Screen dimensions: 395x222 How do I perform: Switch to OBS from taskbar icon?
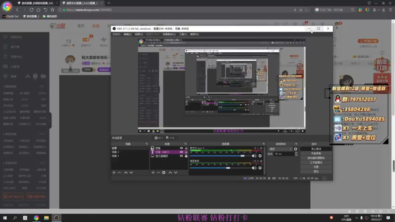(x=56, y=218)
